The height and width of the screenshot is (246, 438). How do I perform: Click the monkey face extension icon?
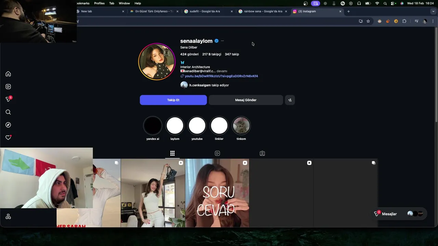point(379,21)
